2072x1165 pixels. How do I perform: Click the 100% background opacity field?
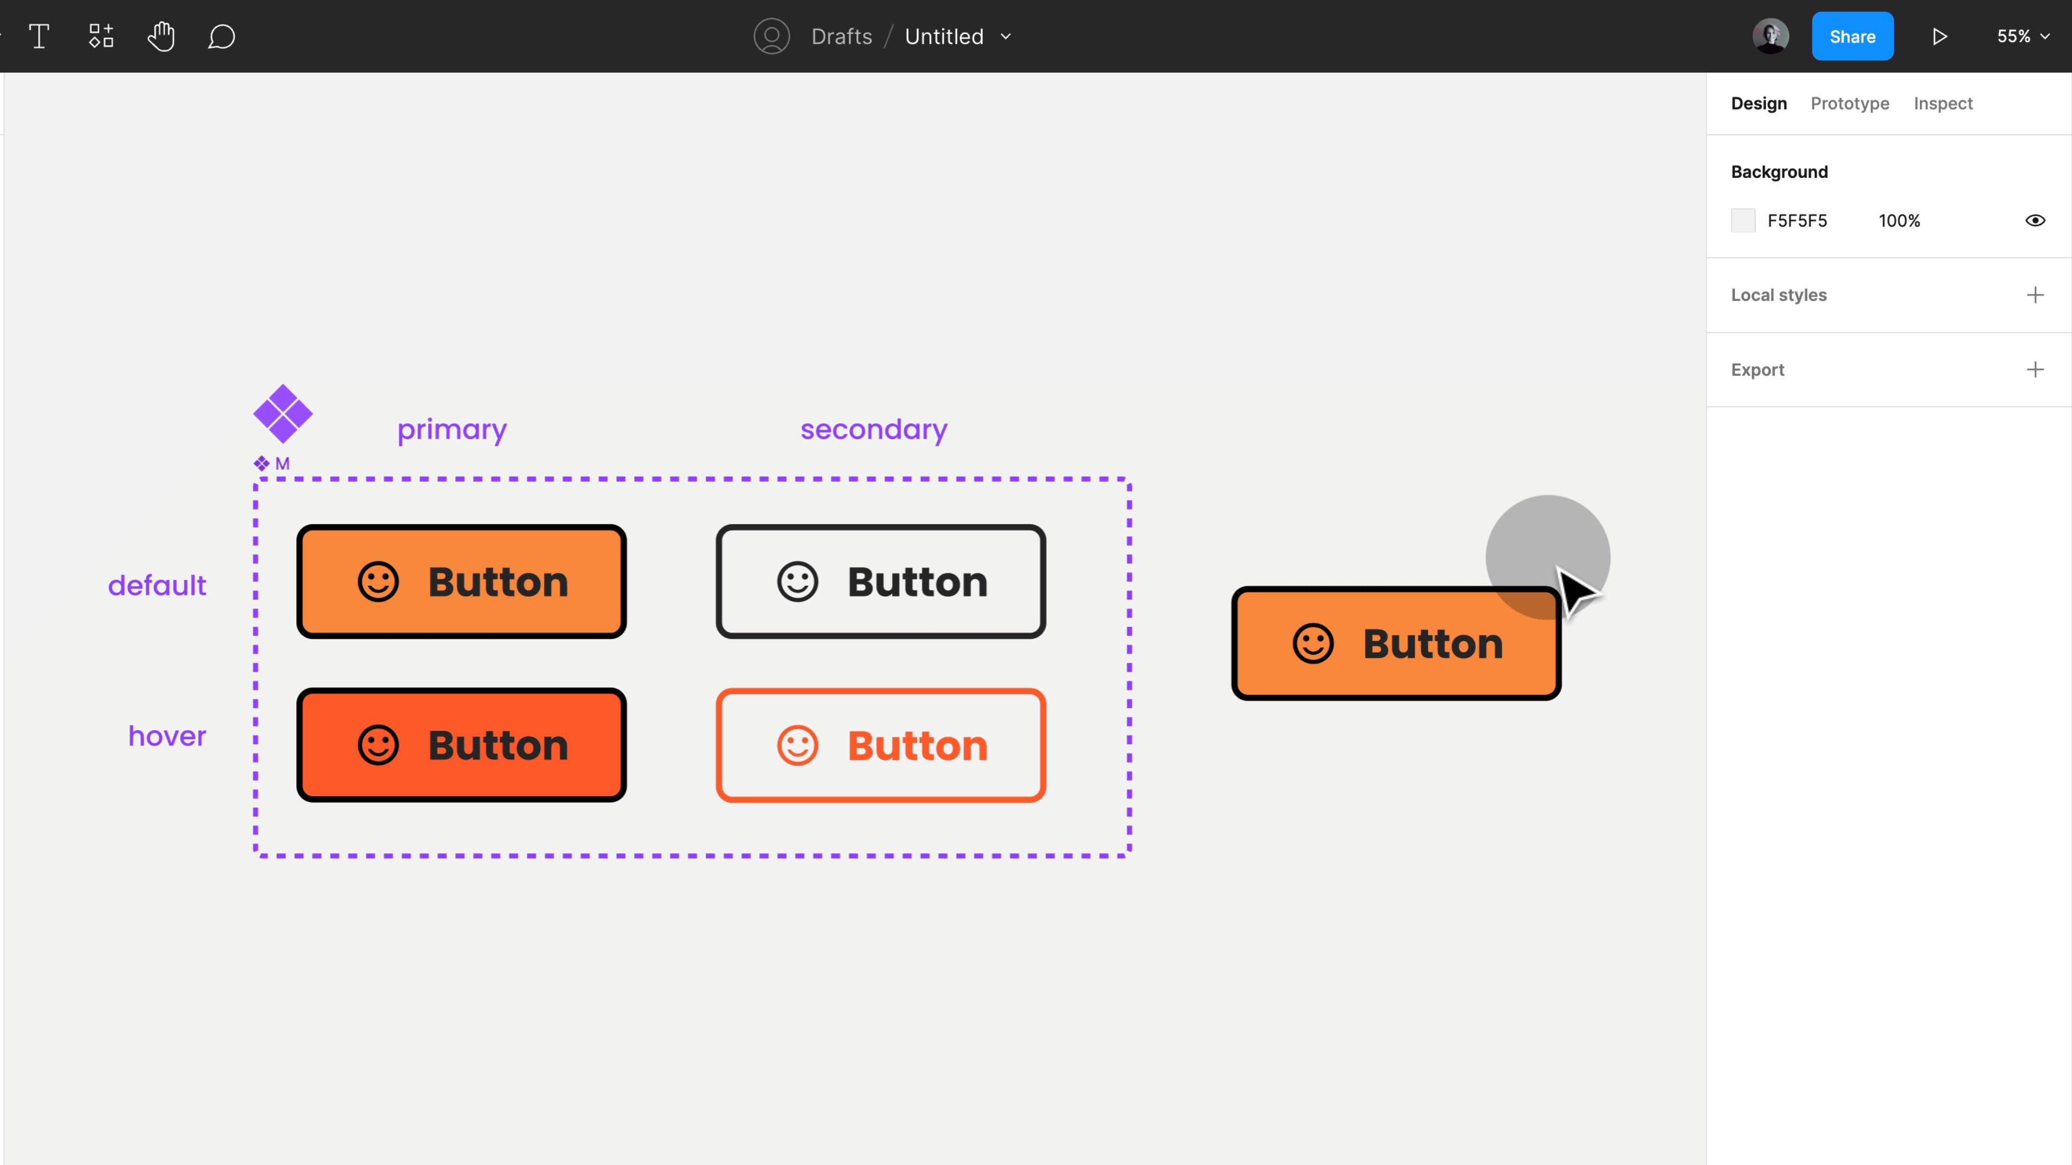1899,220
